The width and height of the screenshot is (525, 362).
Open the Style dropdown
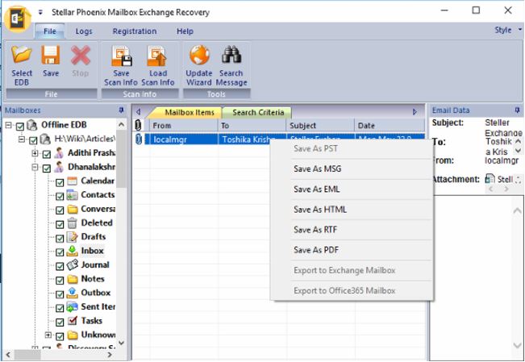[x=508, y=30]
